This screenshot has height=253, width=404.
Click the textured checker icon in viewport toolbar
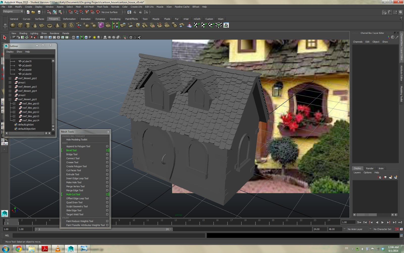(x=90, y=37)
